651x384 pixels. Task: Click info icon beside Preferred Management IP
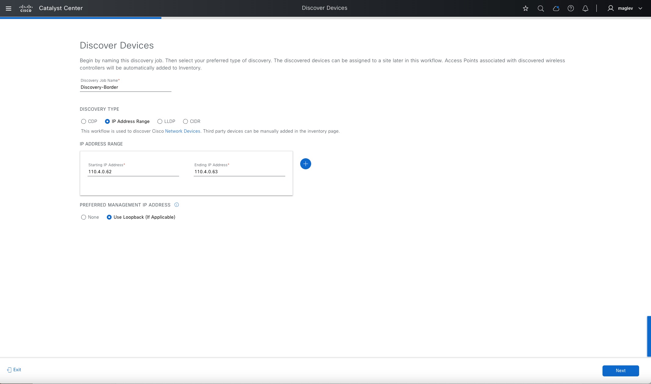coord(176,205)
